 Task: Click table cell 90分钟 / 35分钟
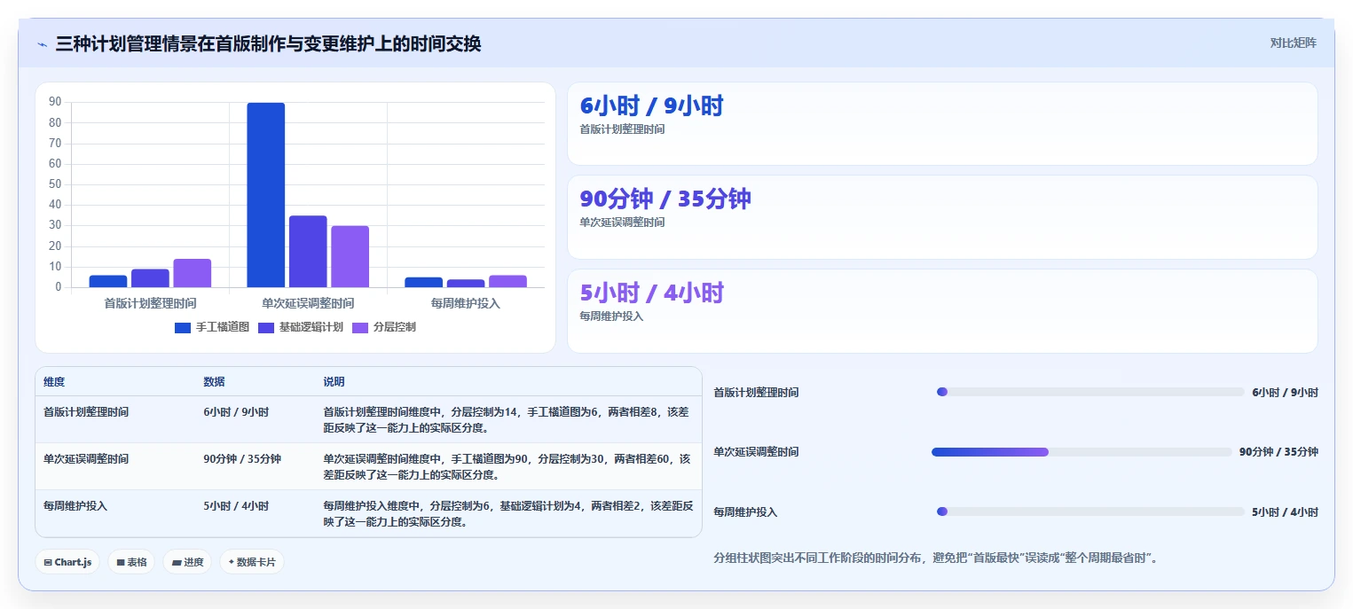242,459
